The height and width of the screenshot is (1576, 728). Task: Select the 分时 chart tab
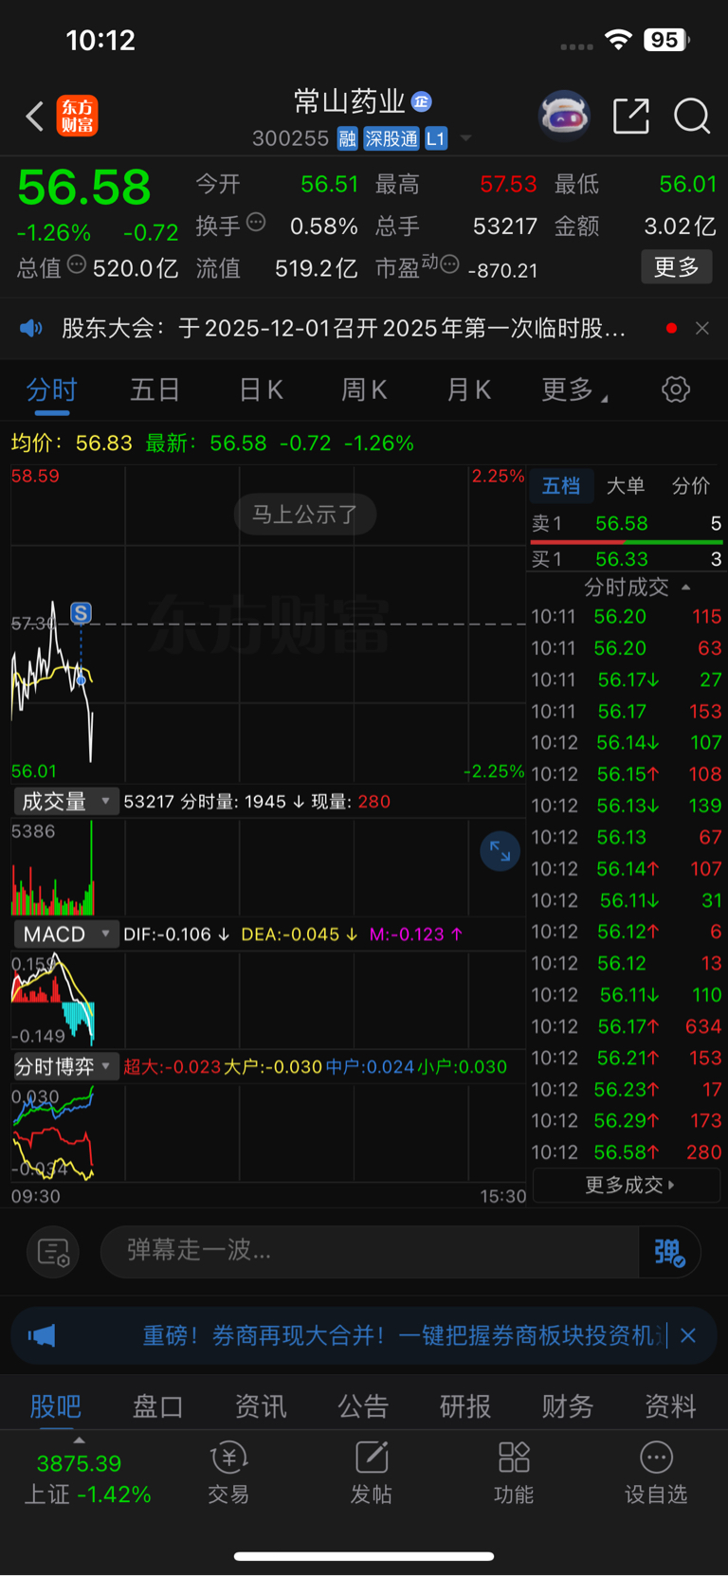tap(51, 389)
